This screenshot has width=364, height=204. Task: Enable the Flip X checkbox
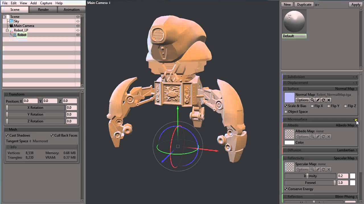[312, 106]
